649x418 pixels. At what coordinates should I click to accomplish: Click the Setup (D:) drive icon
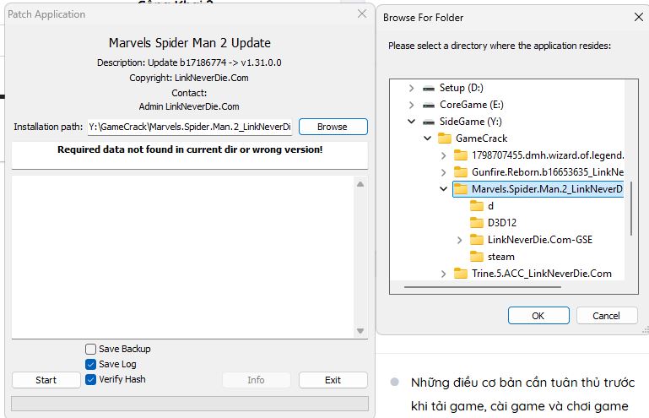pyautogui.click(x=429, y=88)
